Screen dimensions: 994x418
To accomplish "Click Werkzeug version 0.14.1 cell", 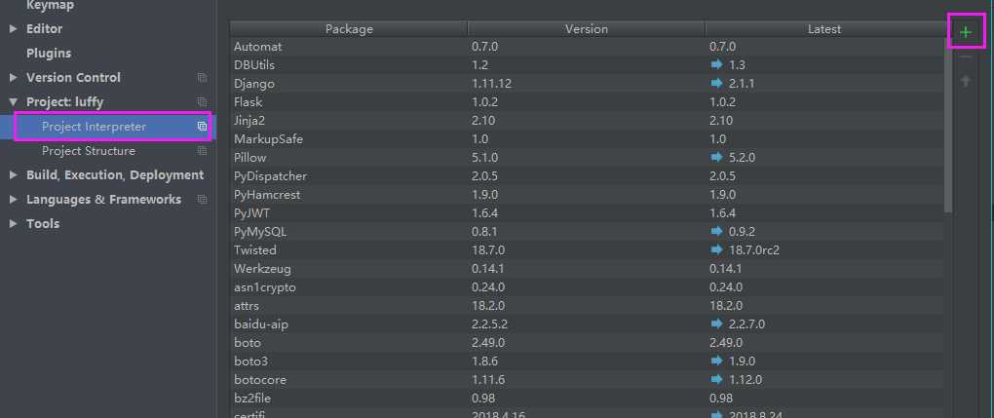I will (488, 268).
